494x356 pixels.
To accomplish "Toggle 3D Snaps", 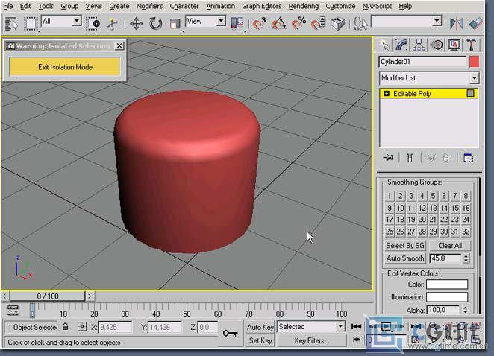I will pos(259,24).
